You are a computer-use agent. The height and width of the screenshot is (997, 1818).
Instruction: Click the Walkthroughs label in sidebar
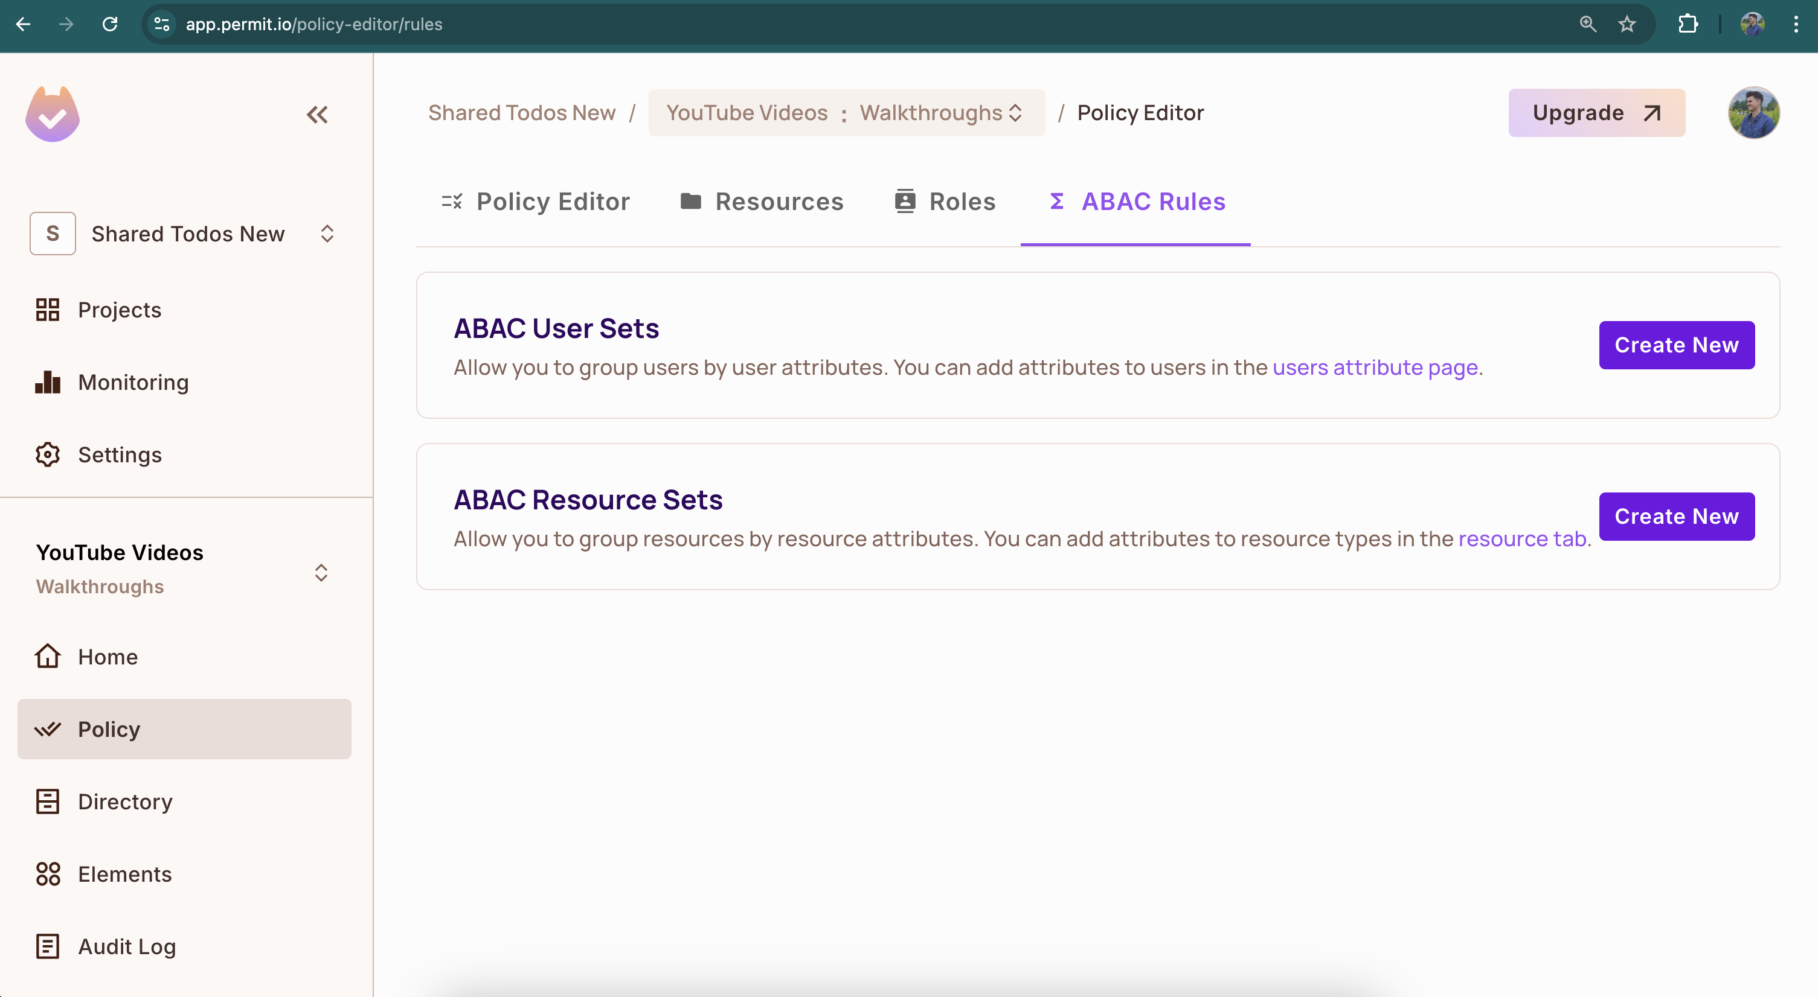[x=100, y=587]
